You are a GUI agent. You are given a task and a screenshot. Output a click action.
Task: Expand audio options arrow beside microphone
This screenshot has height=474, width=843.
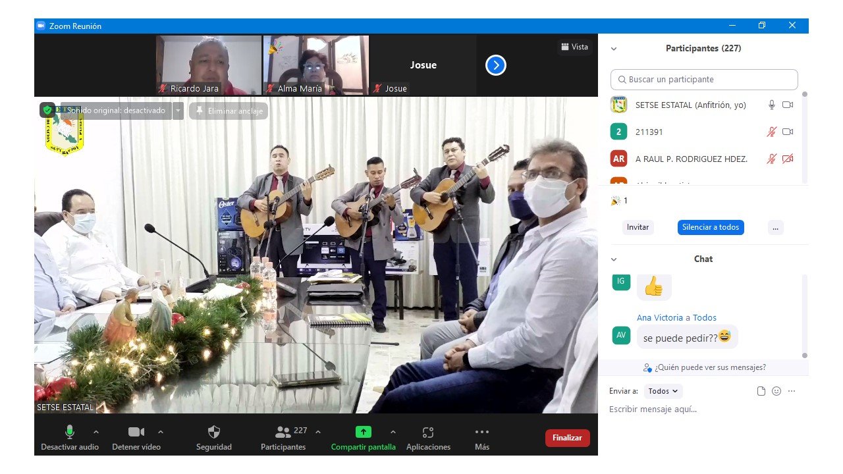tap(96, 432)
